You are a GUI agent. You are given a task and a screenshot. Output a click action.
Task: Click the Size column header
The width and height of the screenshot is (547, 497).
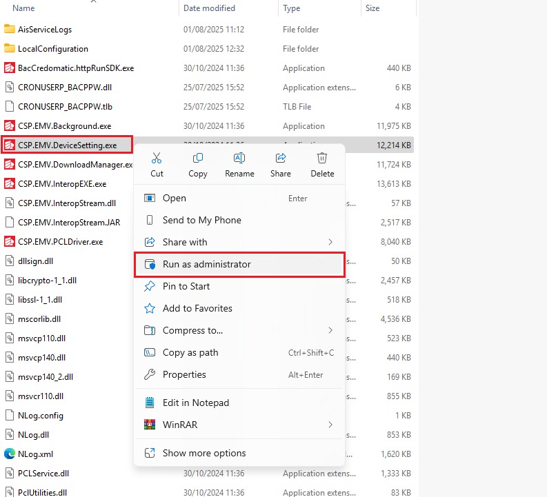tap(372, 8)
